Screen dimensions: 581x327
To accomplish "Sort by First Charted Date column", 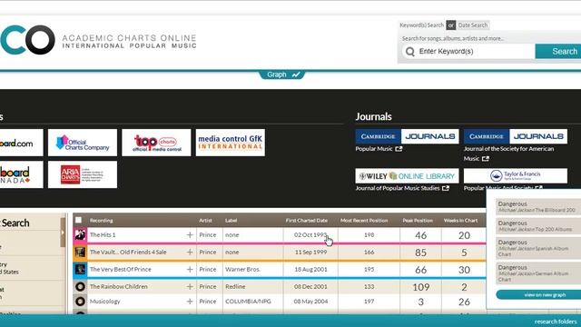I will coord(307,221).
